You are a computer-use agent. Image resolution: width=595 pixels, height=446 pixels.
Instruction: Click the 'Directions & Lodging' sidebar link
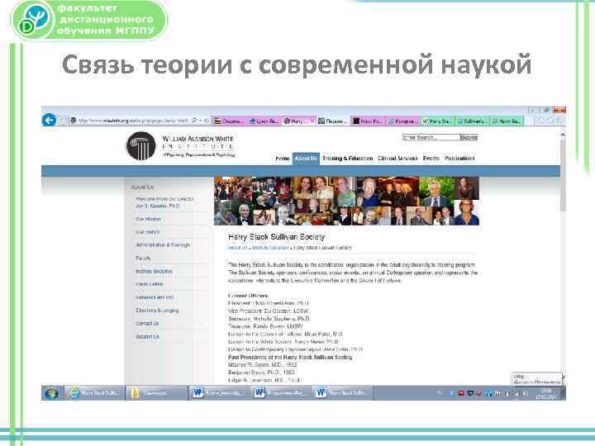point(157,311)
